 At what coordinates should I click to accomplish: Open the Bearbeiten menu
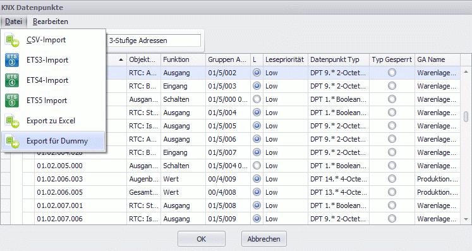[x=51, y=21]
